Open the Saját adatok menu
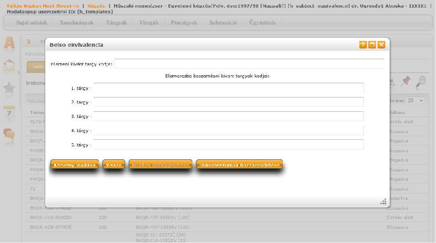This screenshot has height=243, width=436. tap(32, 23)
